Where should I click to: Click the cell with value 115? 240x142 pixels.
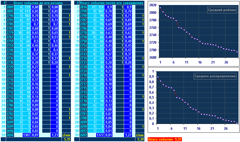pos(27,7)
